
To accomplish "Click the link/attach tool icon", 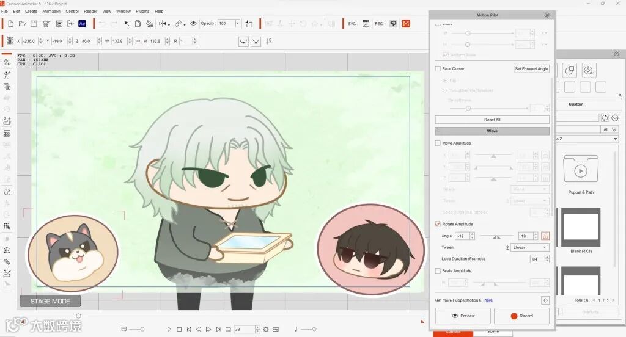I will pos(178,24).
